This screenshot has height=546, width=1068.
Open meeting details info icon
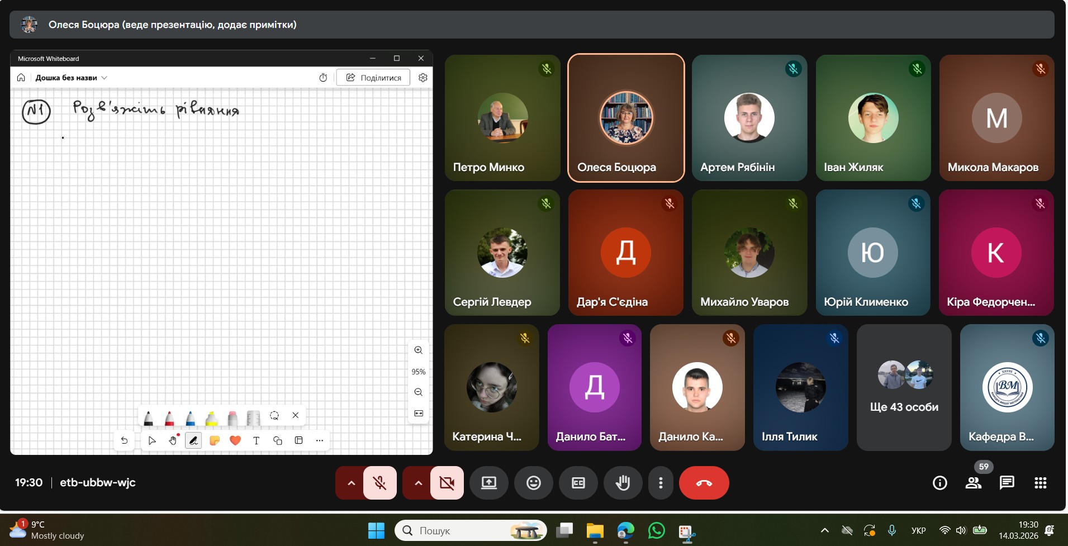click(939, 483)
